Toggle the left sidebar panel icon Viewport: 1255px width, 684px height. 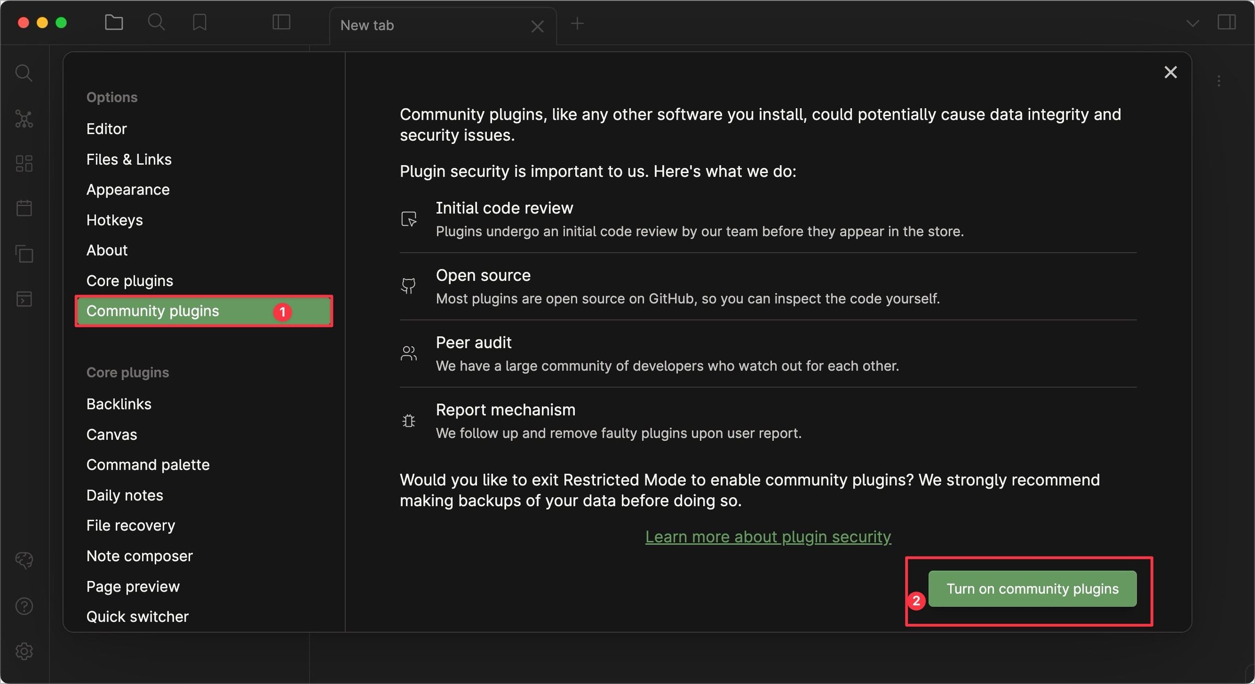[280, 22]
